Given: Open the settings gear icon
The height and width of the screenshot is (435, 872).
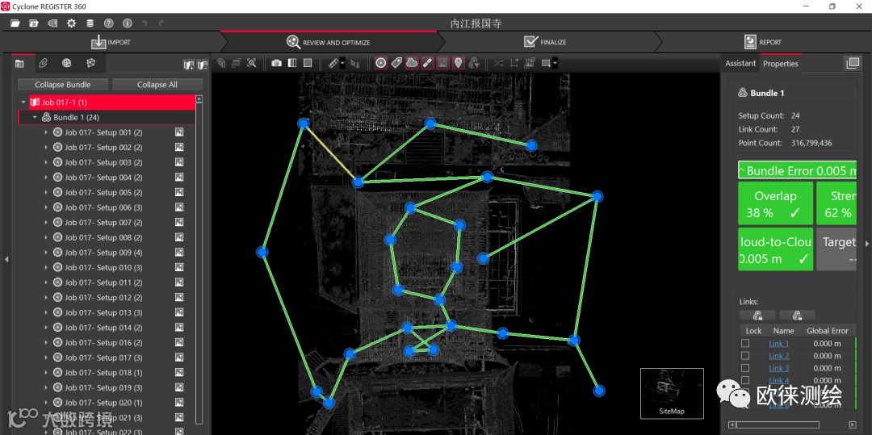Looking at the screenshot, I should coord(71,23).
